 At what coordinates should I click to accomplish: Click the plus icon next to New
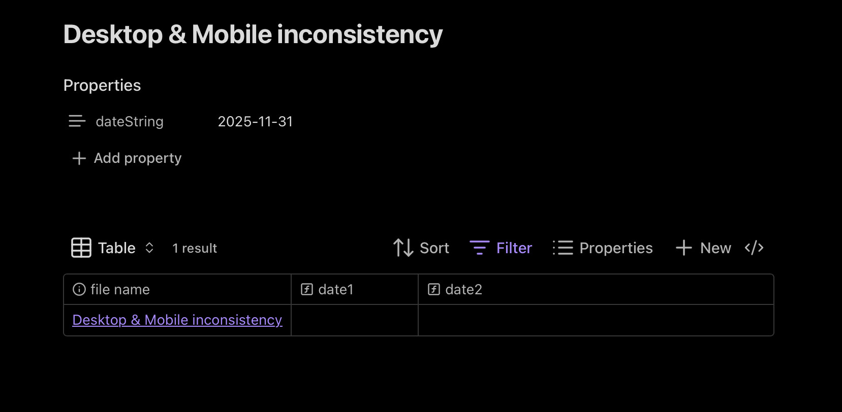[683, 248]
